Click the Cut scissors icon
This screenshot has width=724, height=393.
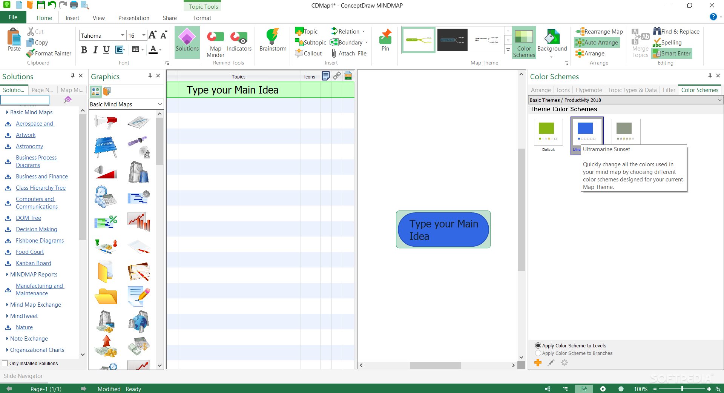[31, 31]
